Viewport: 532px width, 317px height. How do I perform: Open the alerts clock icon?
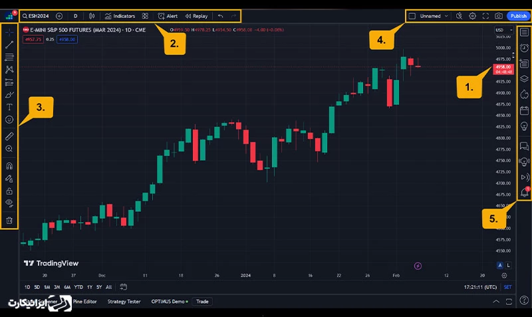(524, 48)
